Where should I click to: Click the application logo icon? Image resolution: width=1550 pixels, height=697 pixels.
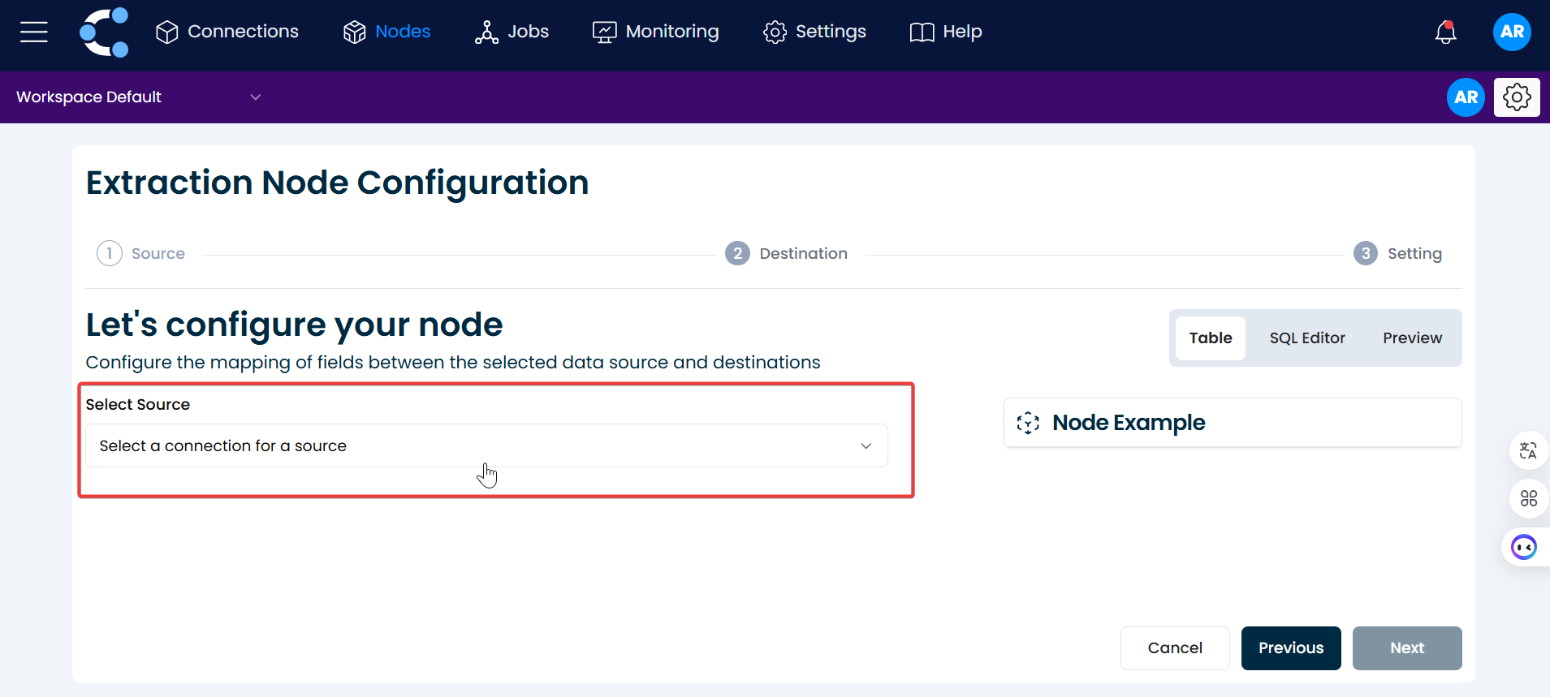[104, 32]
